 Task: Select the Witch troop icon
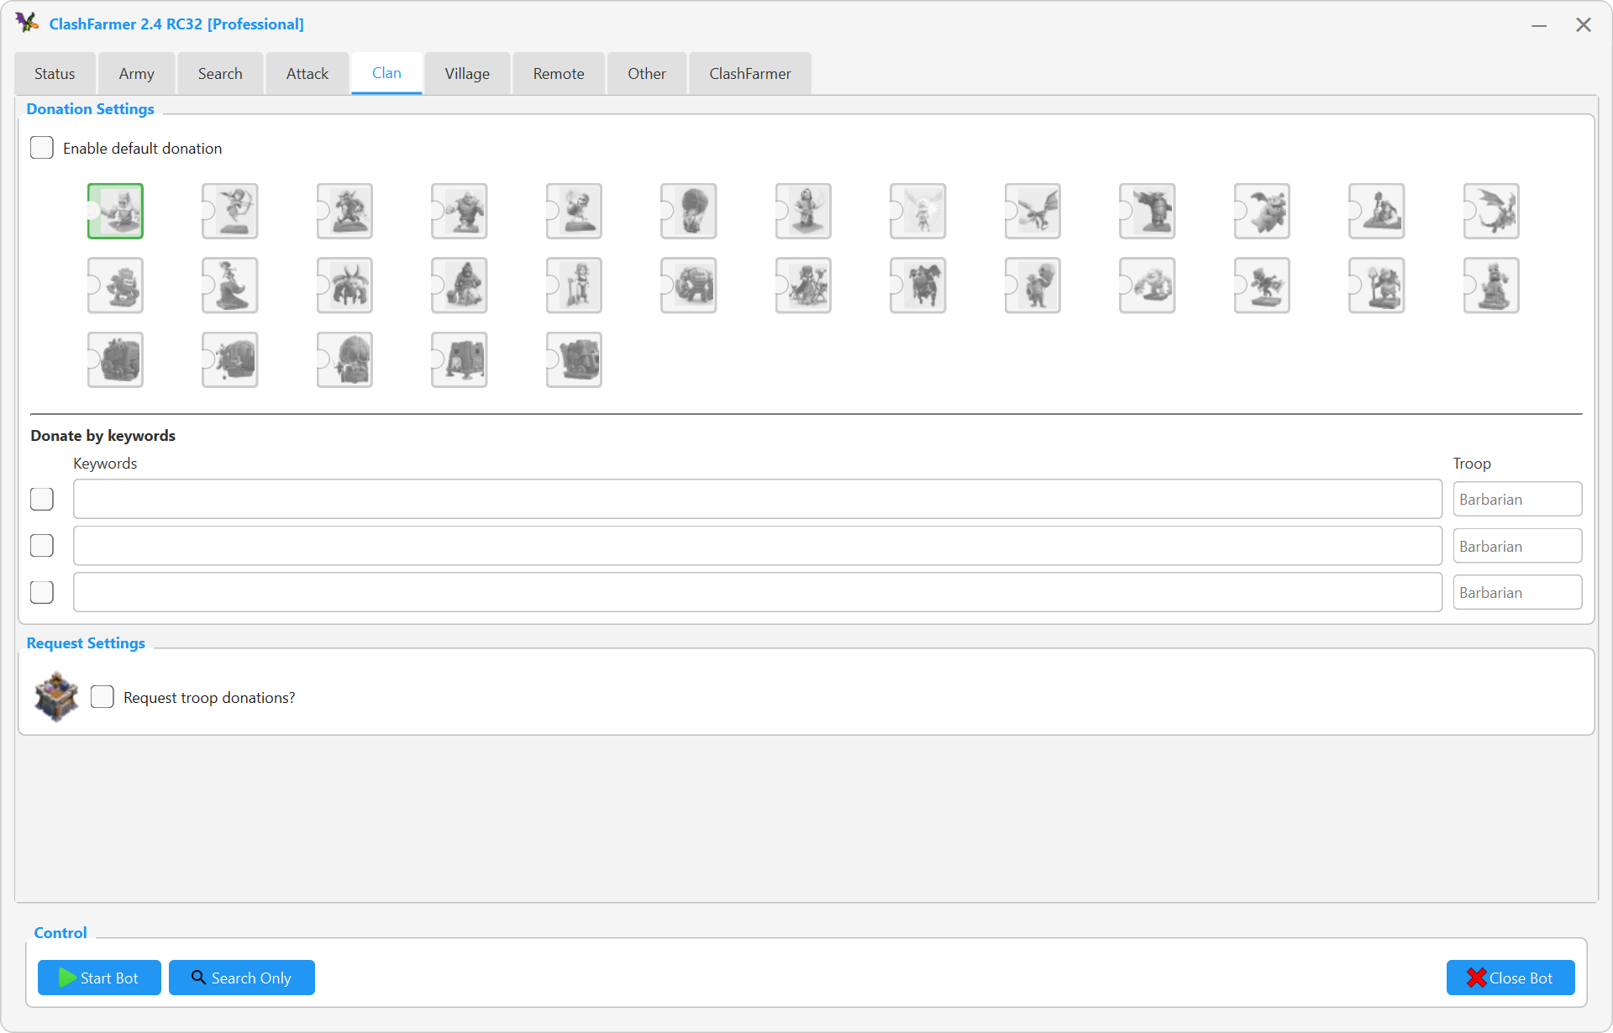tap(803, 286)
